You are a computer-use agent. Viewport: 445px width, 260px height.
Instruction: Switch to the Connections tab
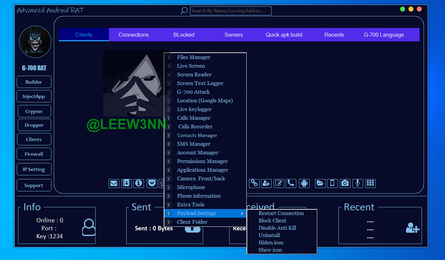134,35
